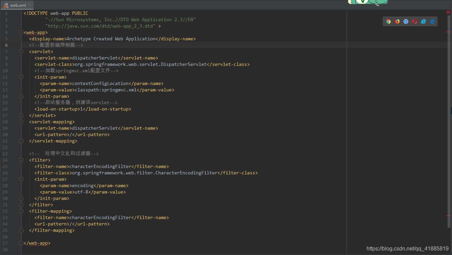Collapse the characterEncodingFilter filter block
The width and height of the screenshot is (452, 255).
pos(21,160)
